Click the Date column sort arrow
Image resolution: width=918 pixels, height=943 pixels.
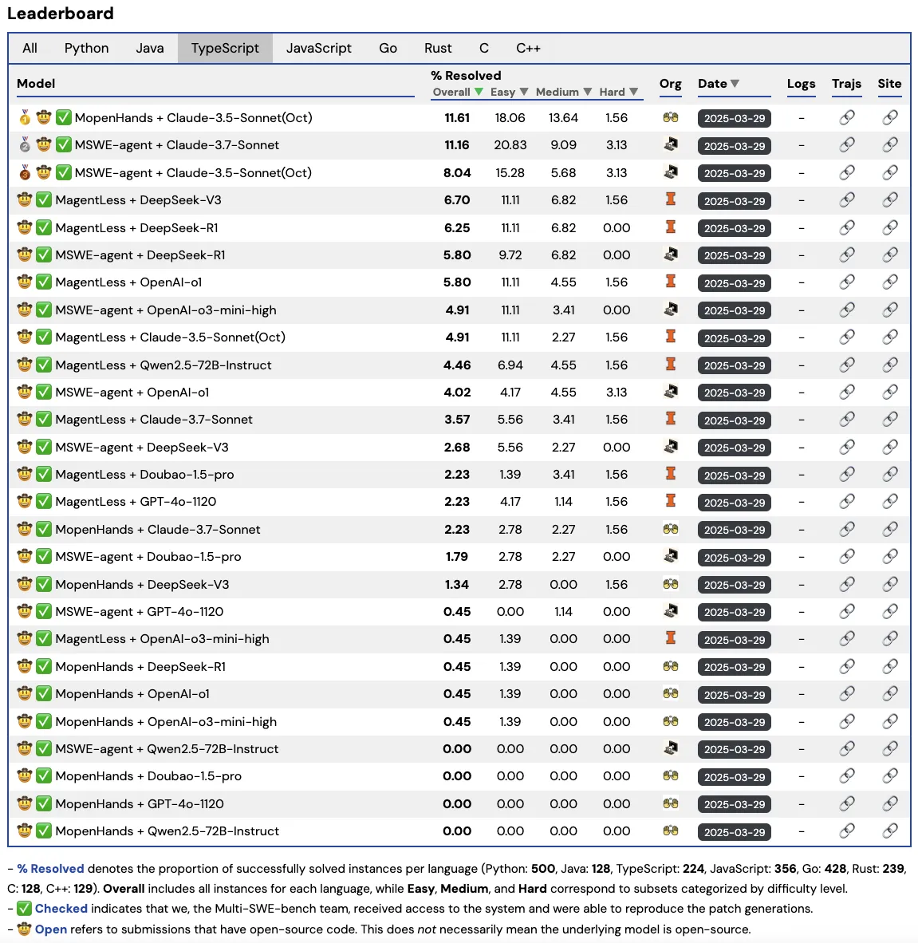click(x=734, y=83)
